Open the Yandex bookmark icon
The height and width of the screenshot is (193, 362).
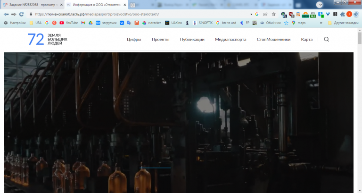point(54,23)
